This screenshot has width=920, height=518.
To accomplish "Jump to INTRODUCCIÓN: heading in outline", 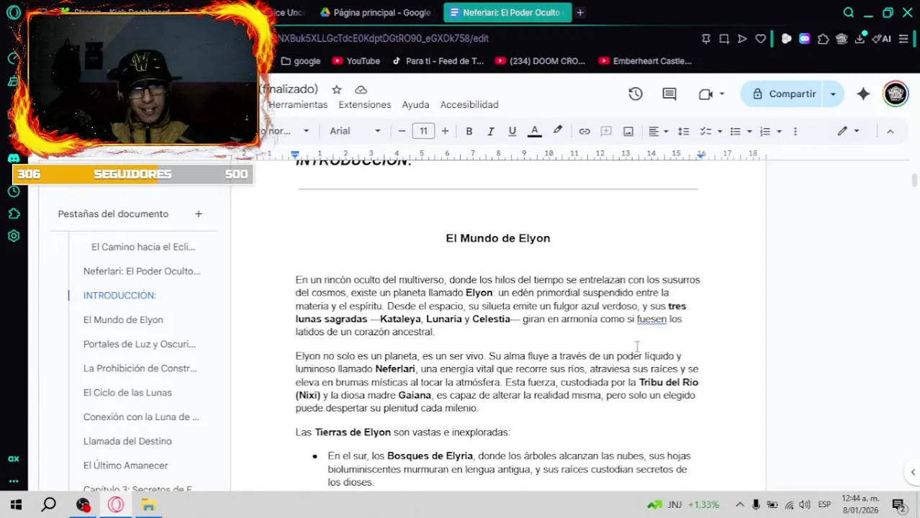I will [x=119, y=295].
